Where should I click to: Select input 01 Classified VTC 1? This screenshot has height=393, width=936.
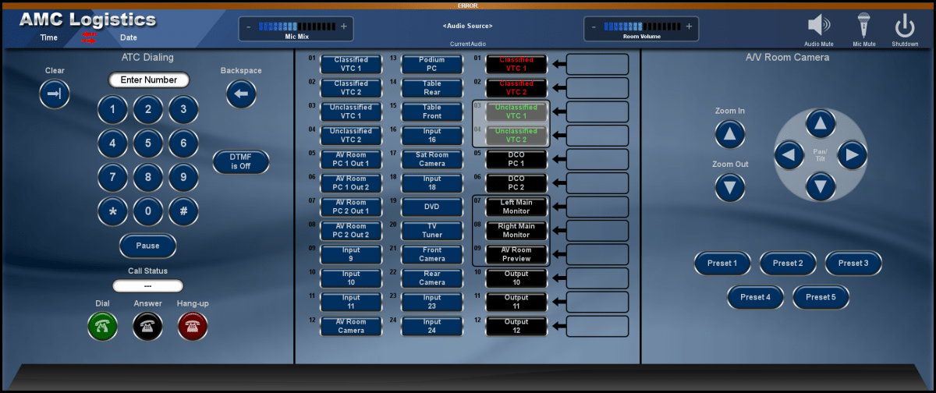(351, 64)
